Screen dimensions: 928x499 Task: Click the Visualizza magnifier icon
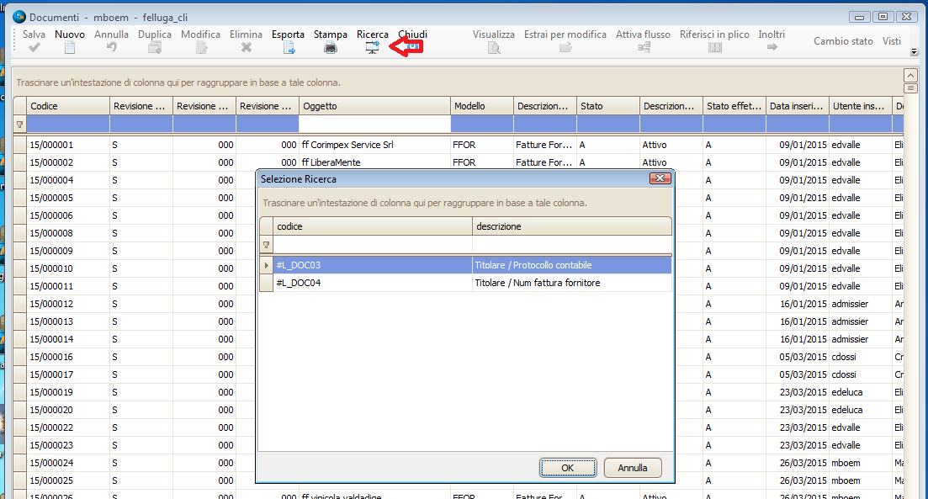click(x=494, y=48)
